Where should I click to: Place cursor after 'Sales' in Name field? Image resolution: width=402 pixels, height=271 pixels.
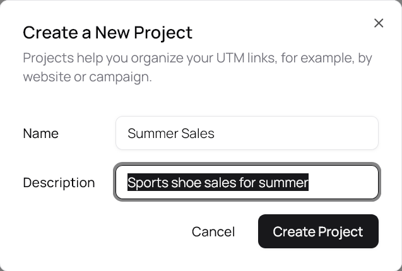(x=216, y=133)
